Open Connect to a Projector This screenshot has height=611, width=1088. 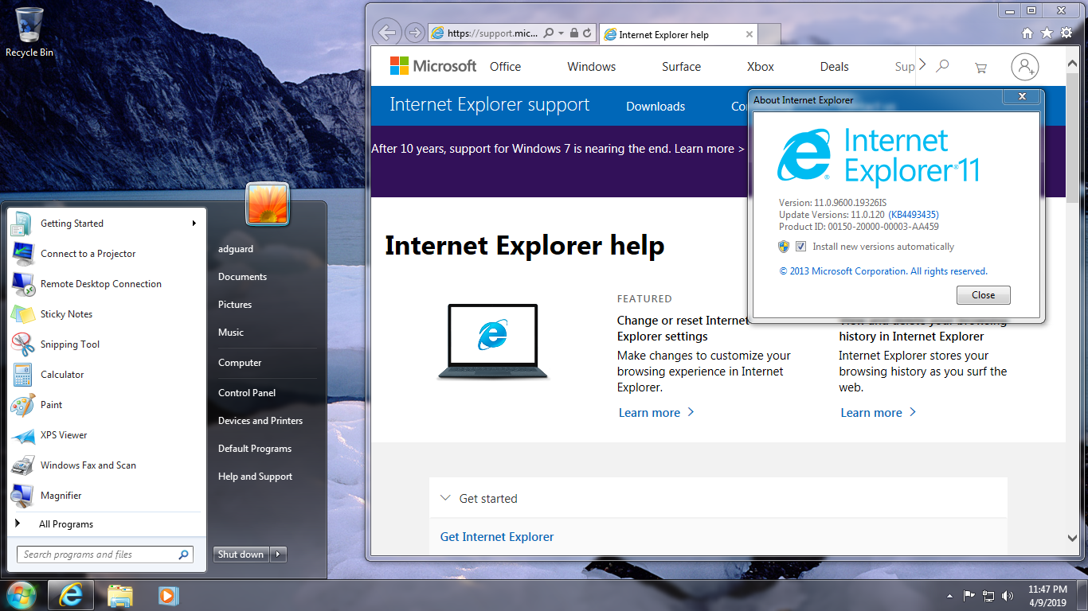(107, 254)
